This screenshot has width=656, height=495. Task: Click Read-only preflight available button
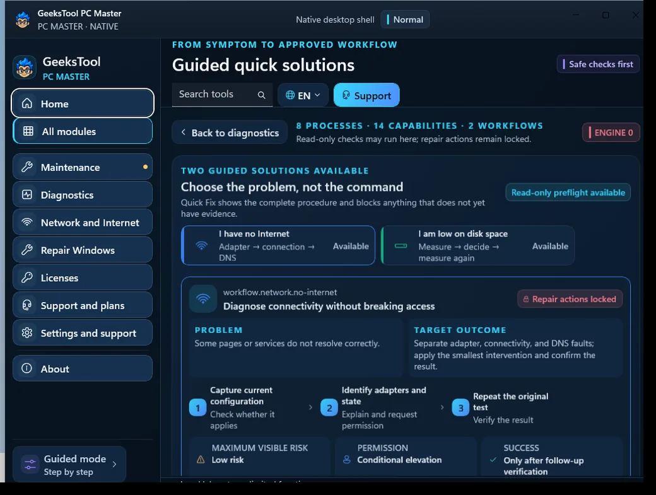[x=568, y=192]
